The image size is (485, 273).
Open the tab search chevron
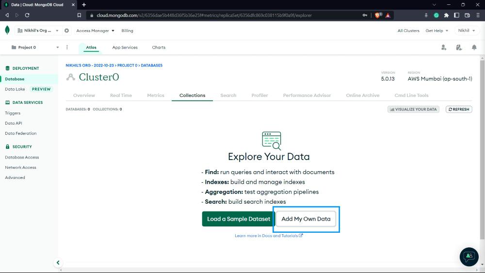434,5
